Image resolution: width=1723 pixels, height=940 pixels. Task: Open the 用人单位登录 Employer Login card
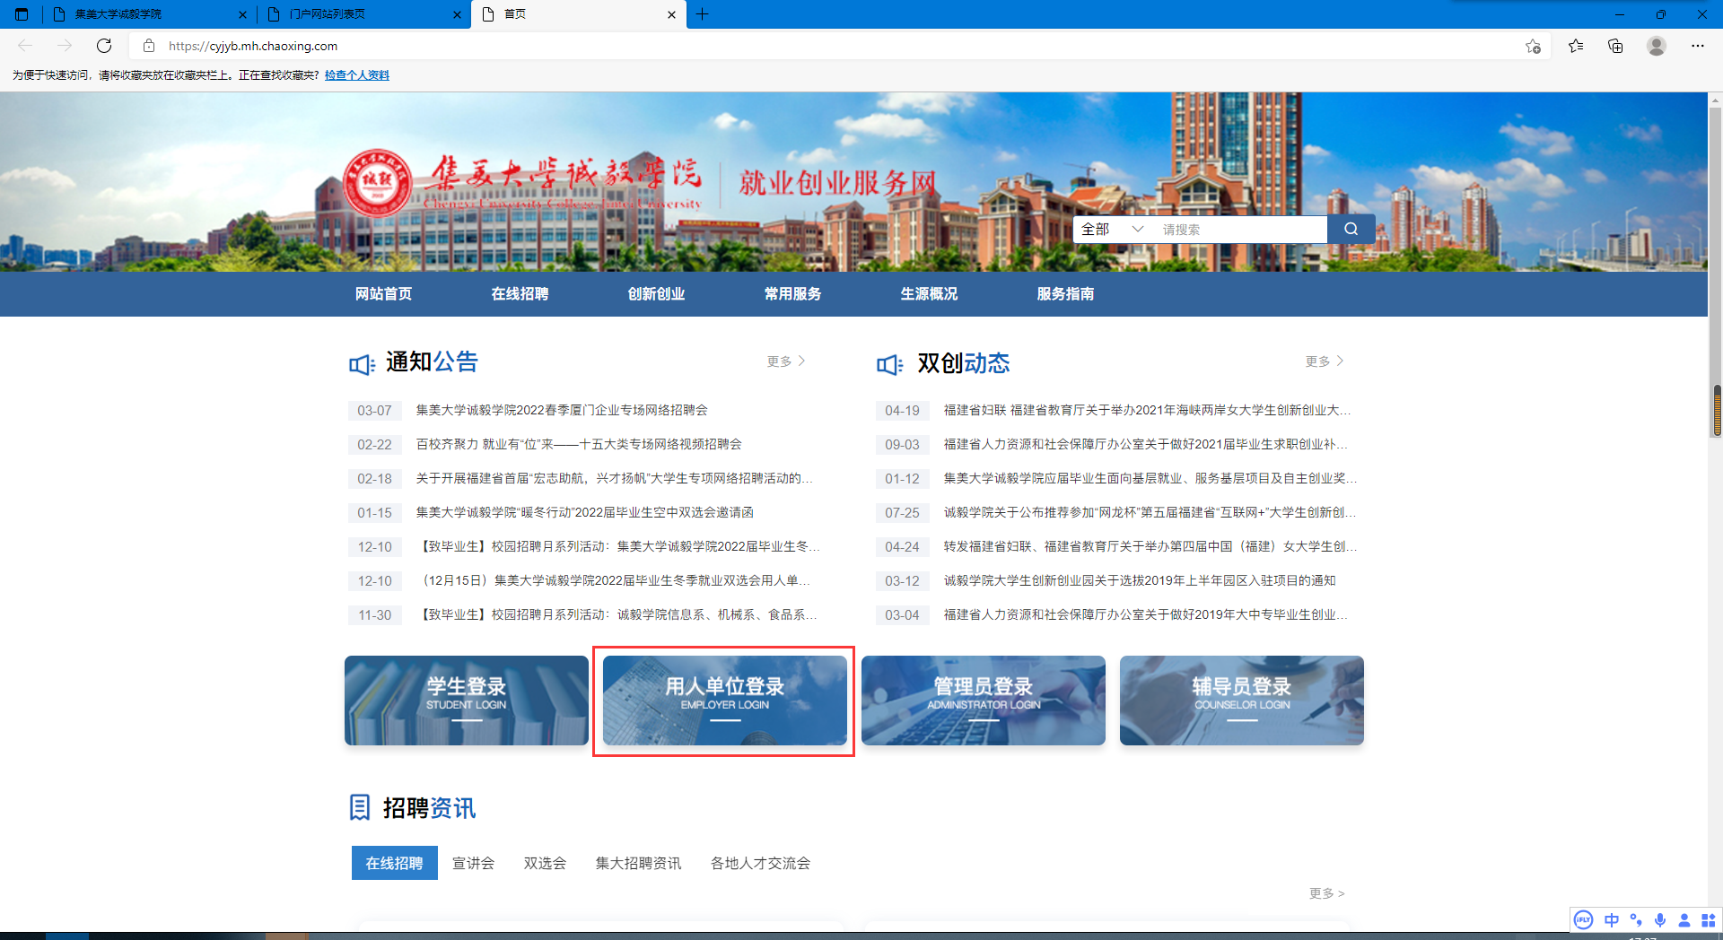click(725, 701)
